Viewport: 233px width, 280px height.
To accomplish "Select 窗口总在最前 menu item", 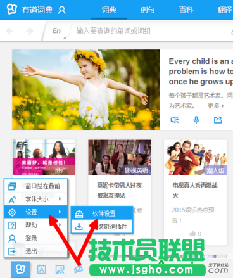I will coord(36,186).
